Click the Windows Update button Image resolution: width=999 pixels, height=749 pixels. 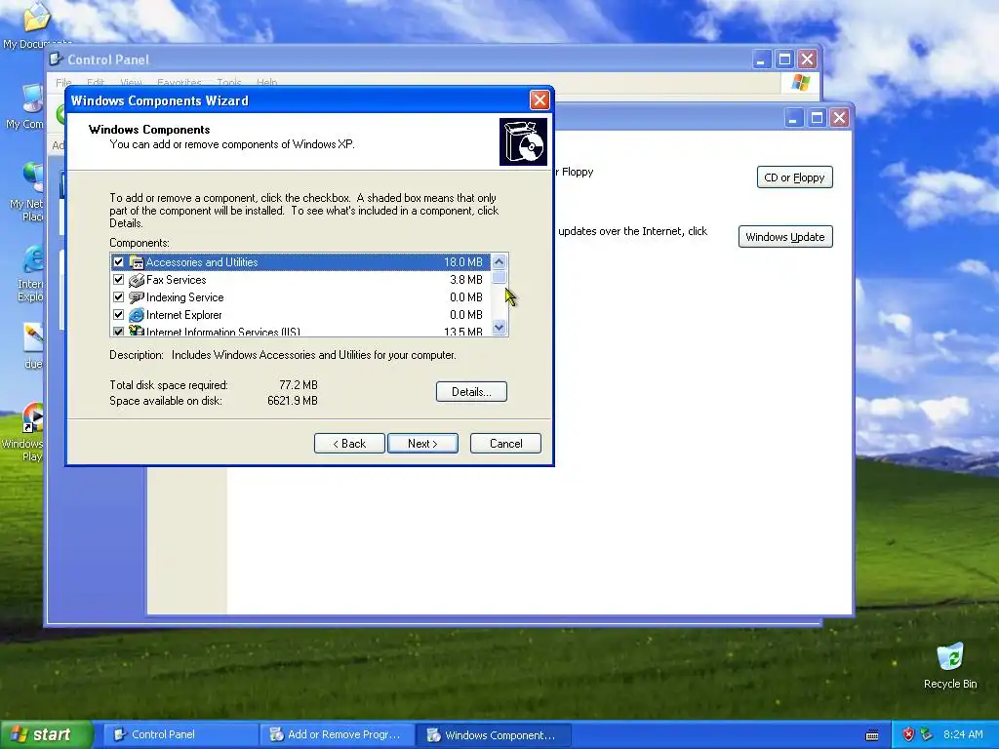coord(785,236)
